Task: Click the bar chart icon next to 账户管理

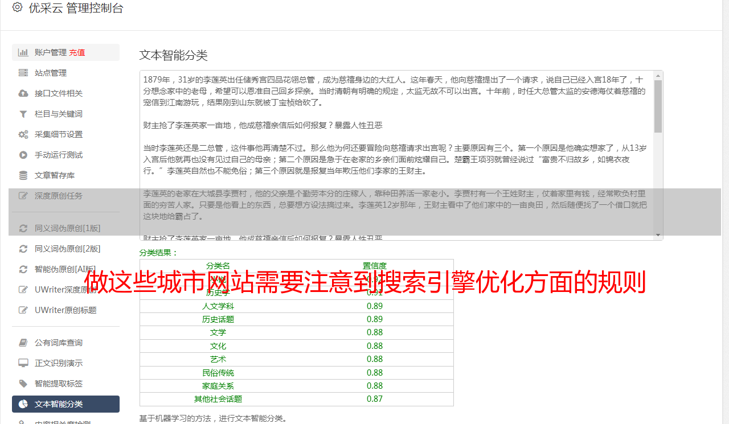Action: (x=23, y=52)
